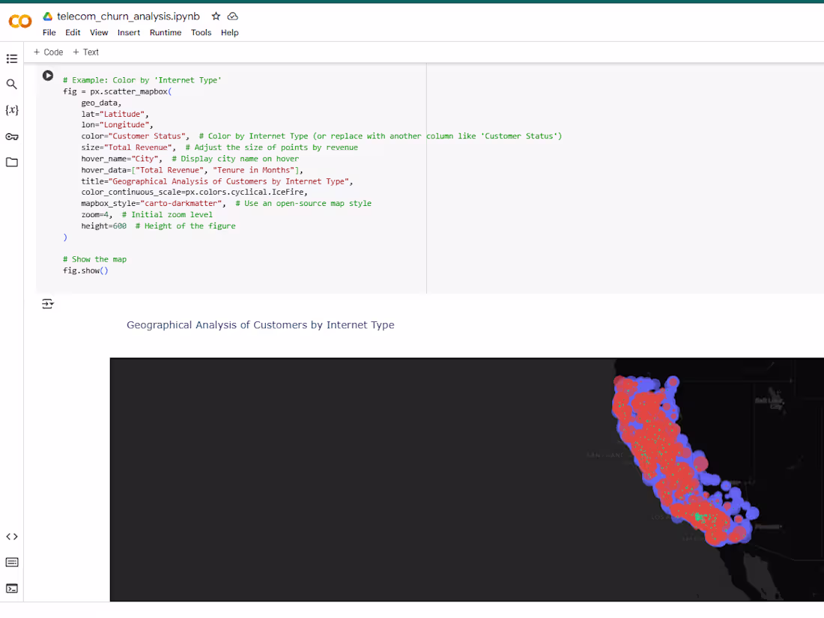The height and width of the screenshot is (618, 824).
Task: Open the Colab logo home link
Action: point(20,21)
